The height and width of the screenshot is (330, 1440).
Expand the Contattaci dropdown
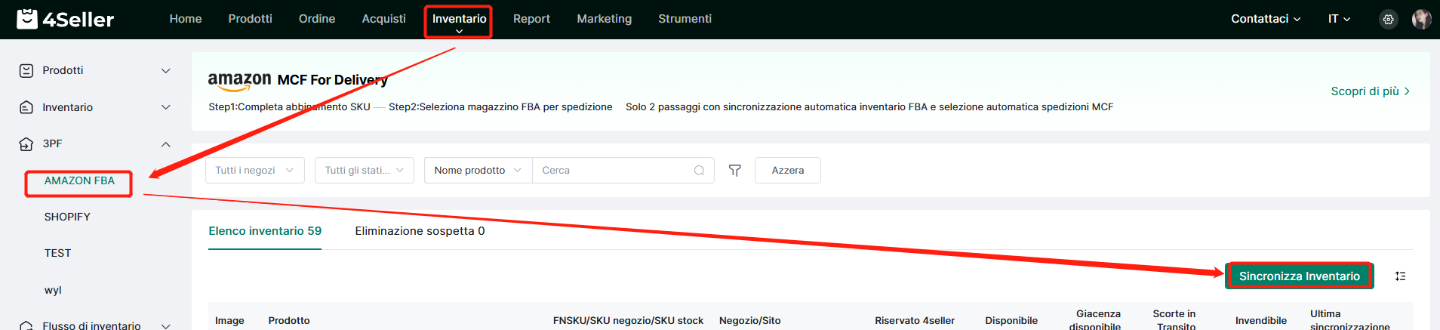tap(1266, 19)
